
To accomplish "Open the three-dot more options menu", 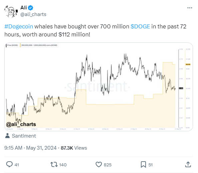I will (x=190, y=8).
